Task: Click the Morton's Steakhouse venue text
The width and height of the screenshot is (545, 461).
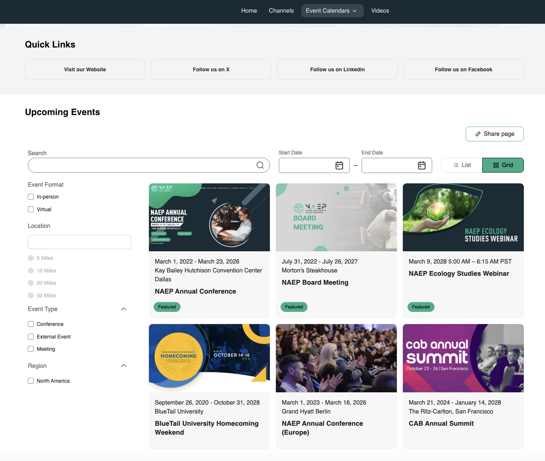Action: pos(310,271)
